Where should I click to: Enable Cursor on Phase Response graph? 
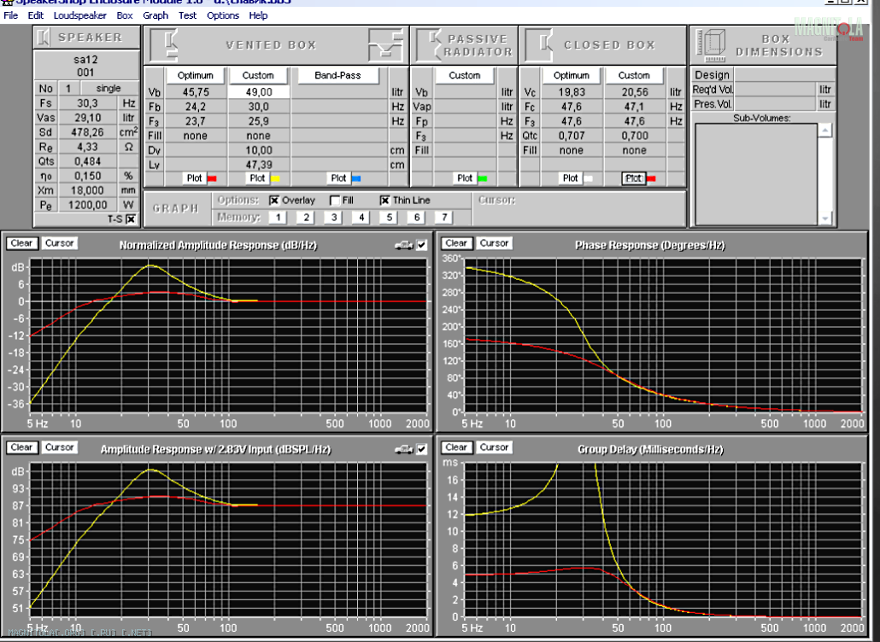point(494,243)
